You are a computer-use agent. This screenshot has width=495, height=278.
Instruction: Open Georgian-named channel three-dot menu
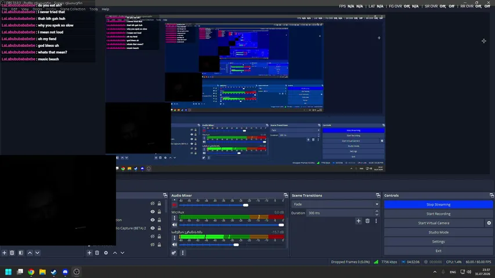click(174, 237)
